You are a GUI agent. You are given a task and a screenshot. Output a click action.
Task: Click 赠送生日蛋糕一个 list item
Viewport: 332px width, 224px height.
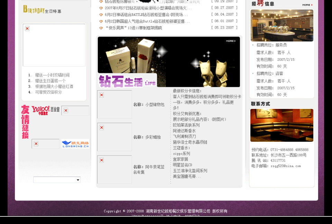pyautogui.click(x=50, y=81)
